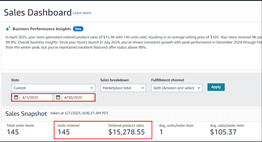The image size is (262, 142).
Task: Click the Apply button
Action: click(x=216, y=87)
